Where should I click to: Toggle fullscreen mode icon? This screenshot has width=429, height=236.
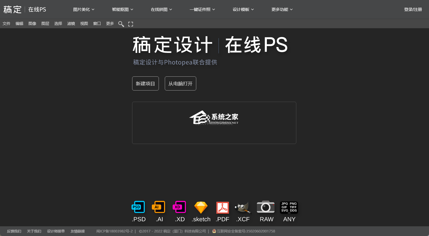[x=131, y=24]
